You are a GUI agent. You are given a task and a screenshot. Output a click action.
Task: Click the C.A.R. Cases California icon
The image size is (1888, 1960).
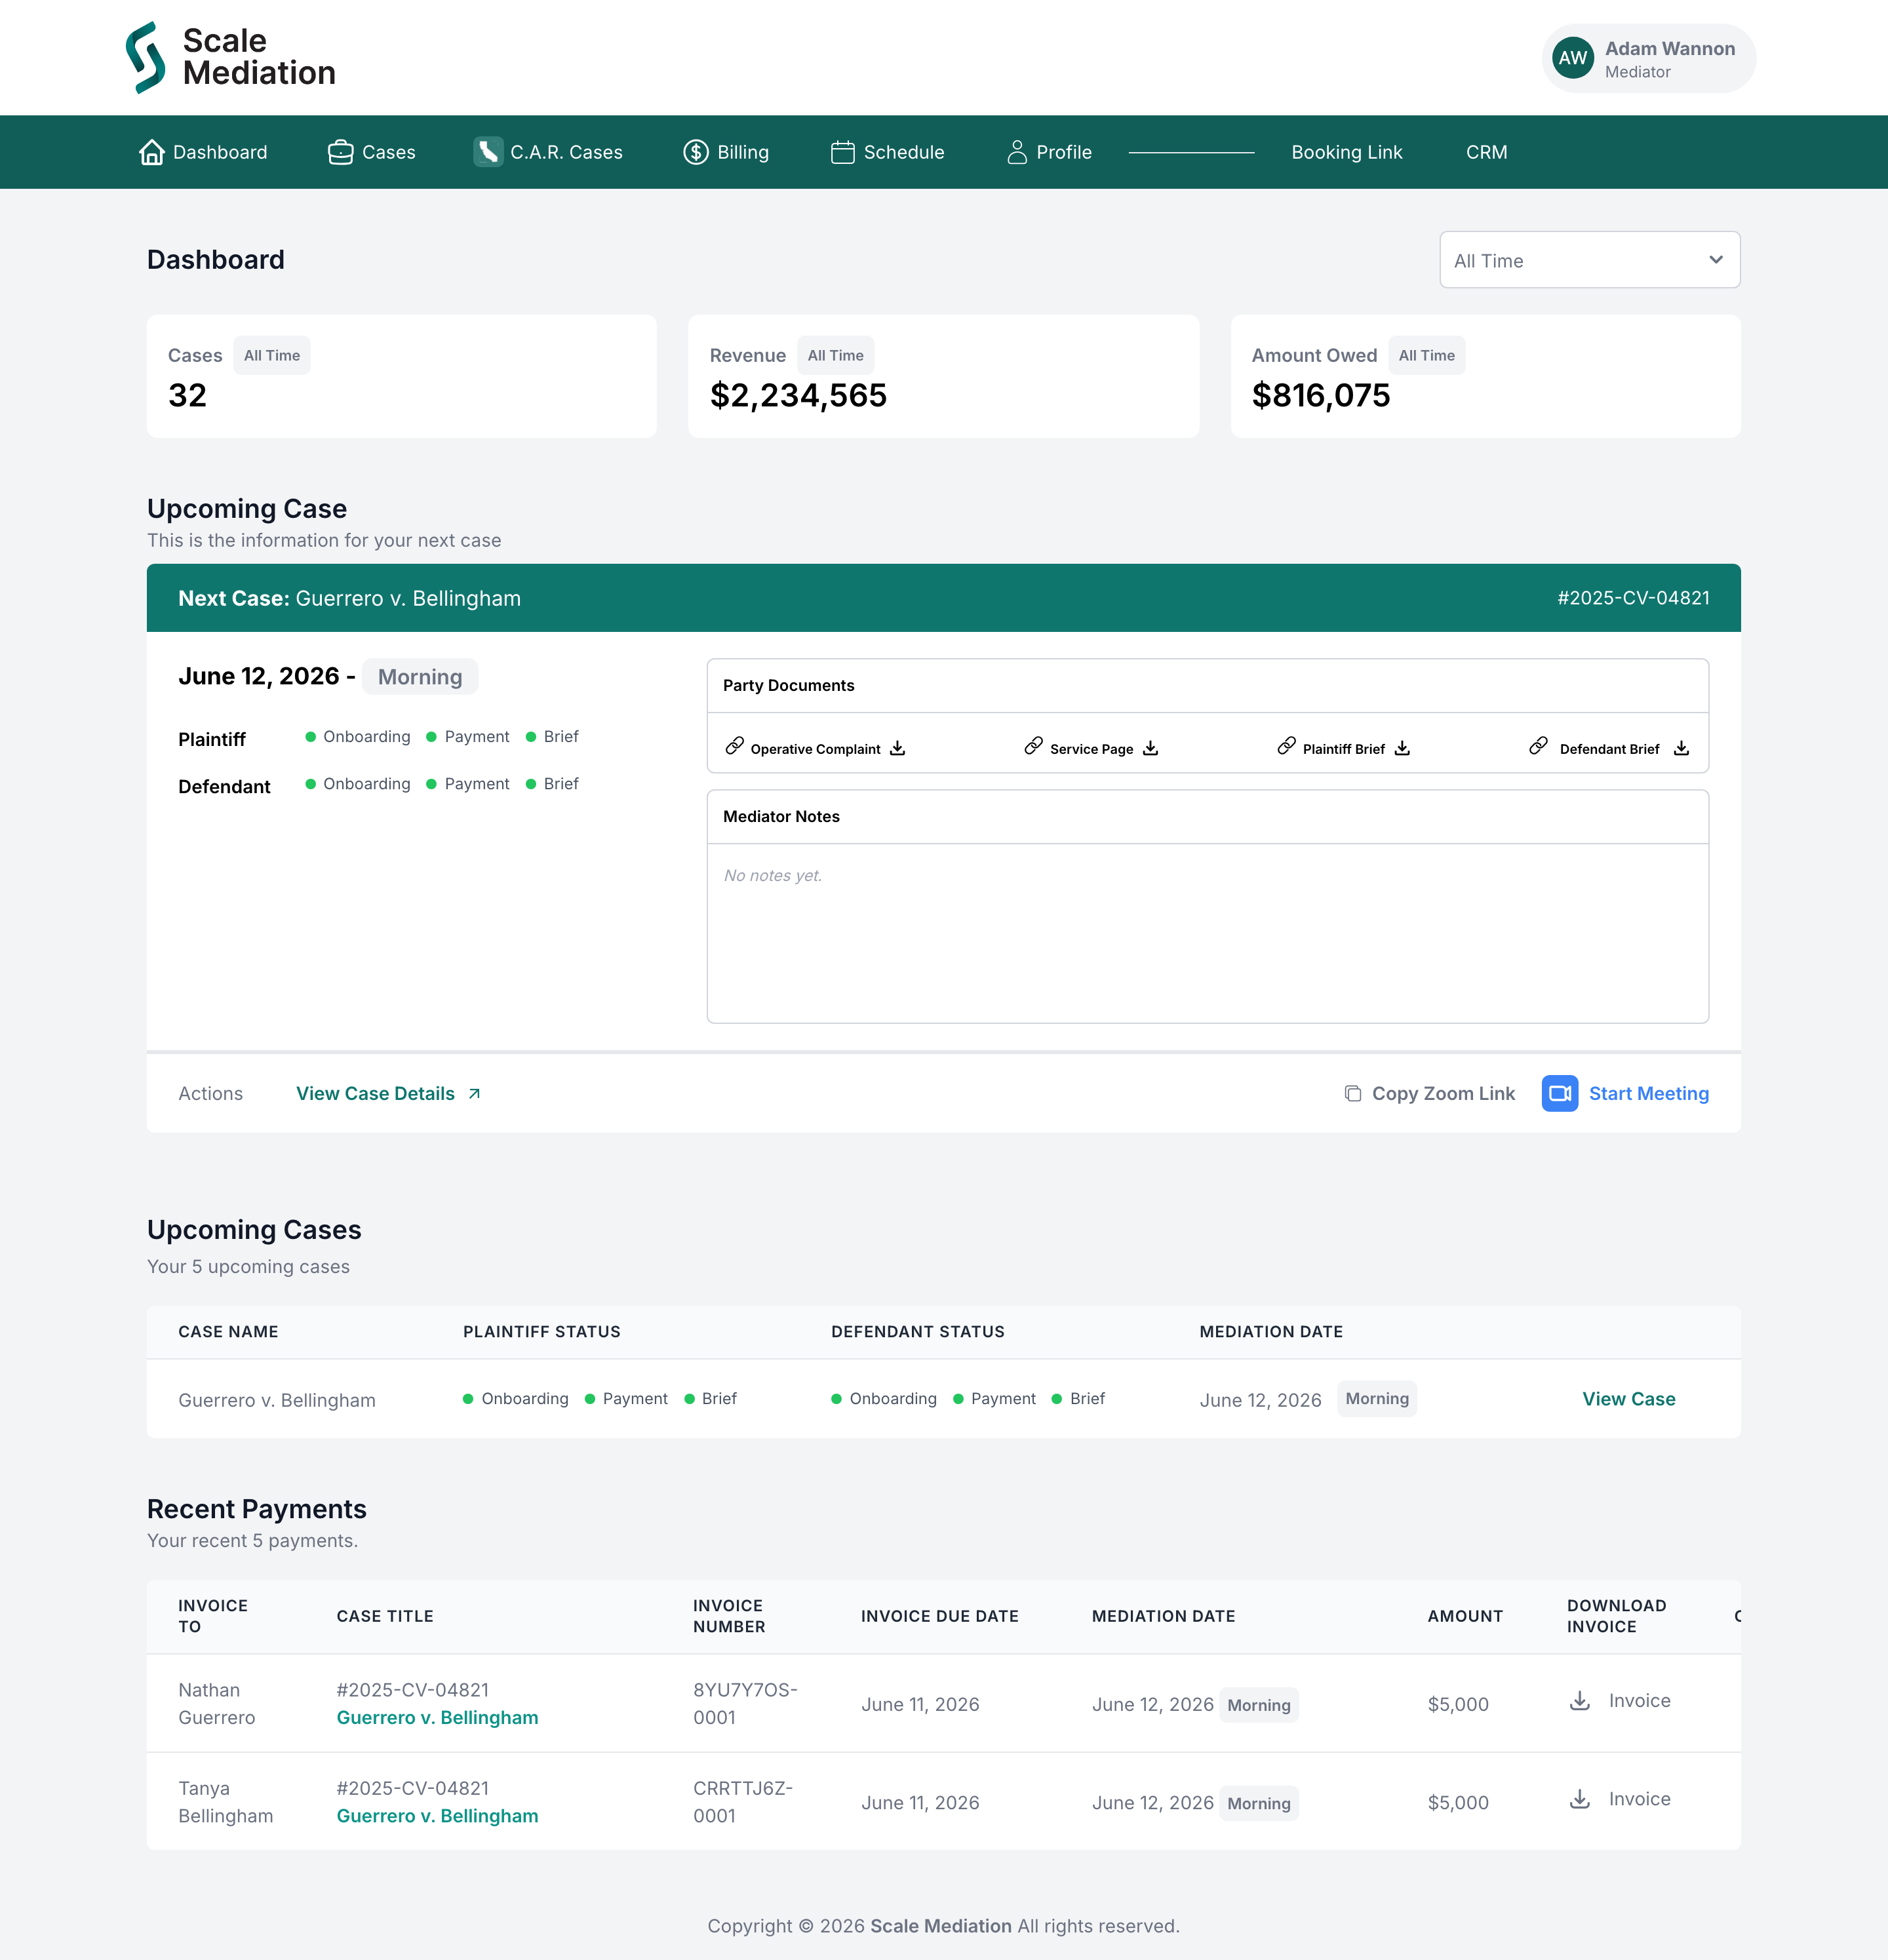[x=488, y=152]
